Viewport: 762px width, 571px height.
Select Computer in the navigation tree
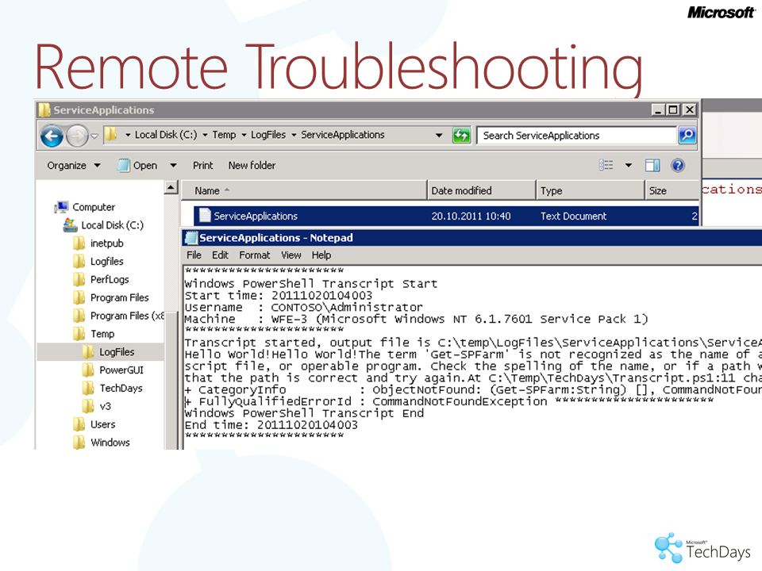coord(85,207)
